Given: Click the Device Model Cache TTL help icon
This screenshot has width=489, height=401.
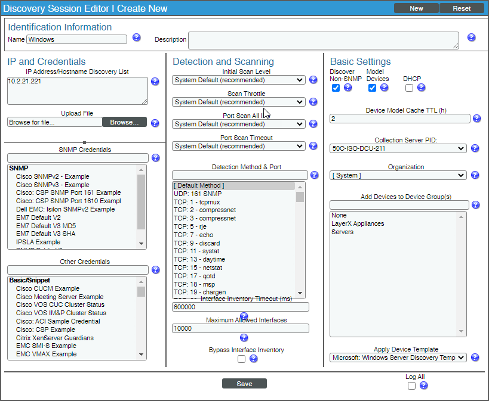Looking at the screenshot, I should [476, 118].
